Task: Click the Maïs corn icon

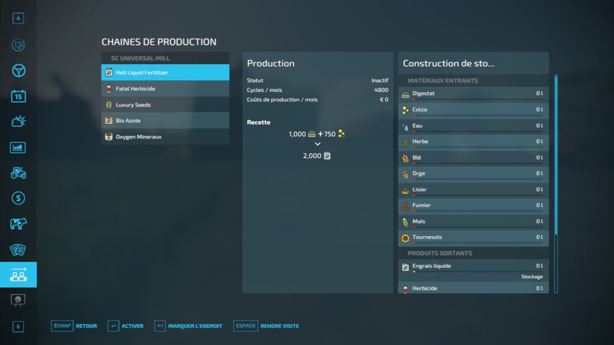Action: pos(405,222)
